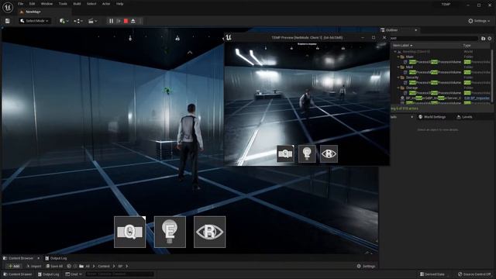Open the Window menu
The width and height of the screenshot is (496, 279).
pos(46,4)
